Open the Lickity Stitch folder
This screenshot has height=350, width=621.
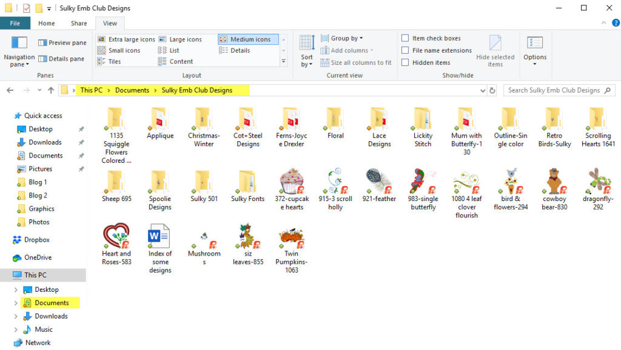pyautogui.click(x=423, y=127)
